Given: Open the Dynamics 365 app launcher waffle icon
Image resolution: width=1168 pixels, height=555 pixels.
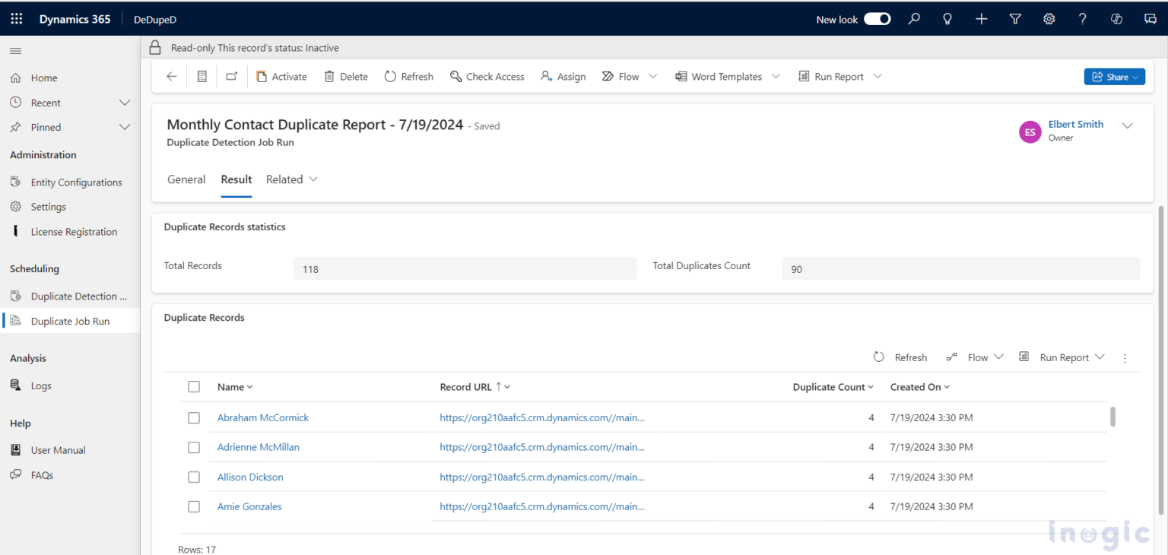Looking at the screenshot, I should [x=16, y=18].
